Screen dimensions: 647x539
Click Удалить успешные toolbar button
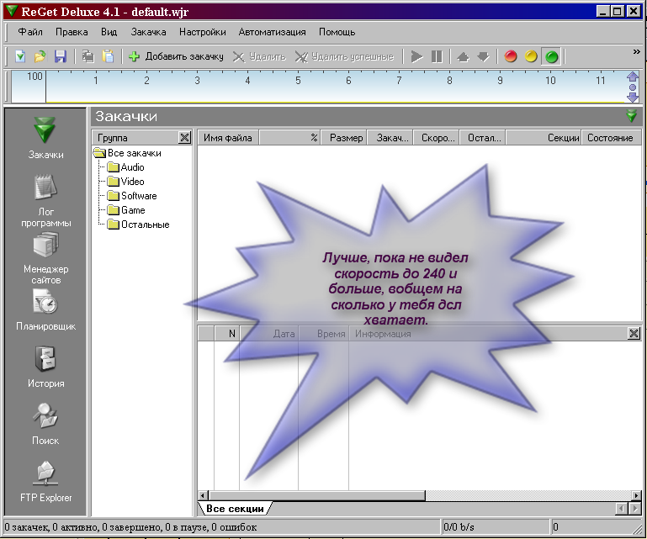point(345,56)
